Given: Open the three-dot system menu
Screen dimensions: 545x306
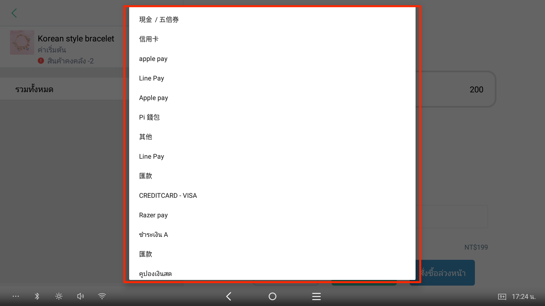Looking at the screenshot, I should pyautogui.click(x=16, y=296).
